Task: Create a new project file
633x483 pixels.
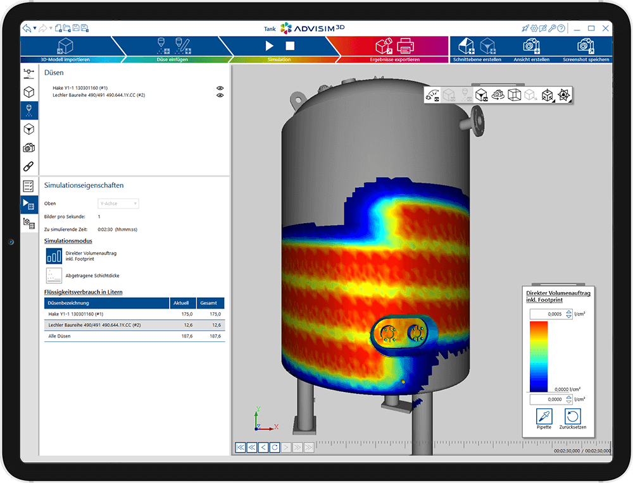Action: coord(58,28)
